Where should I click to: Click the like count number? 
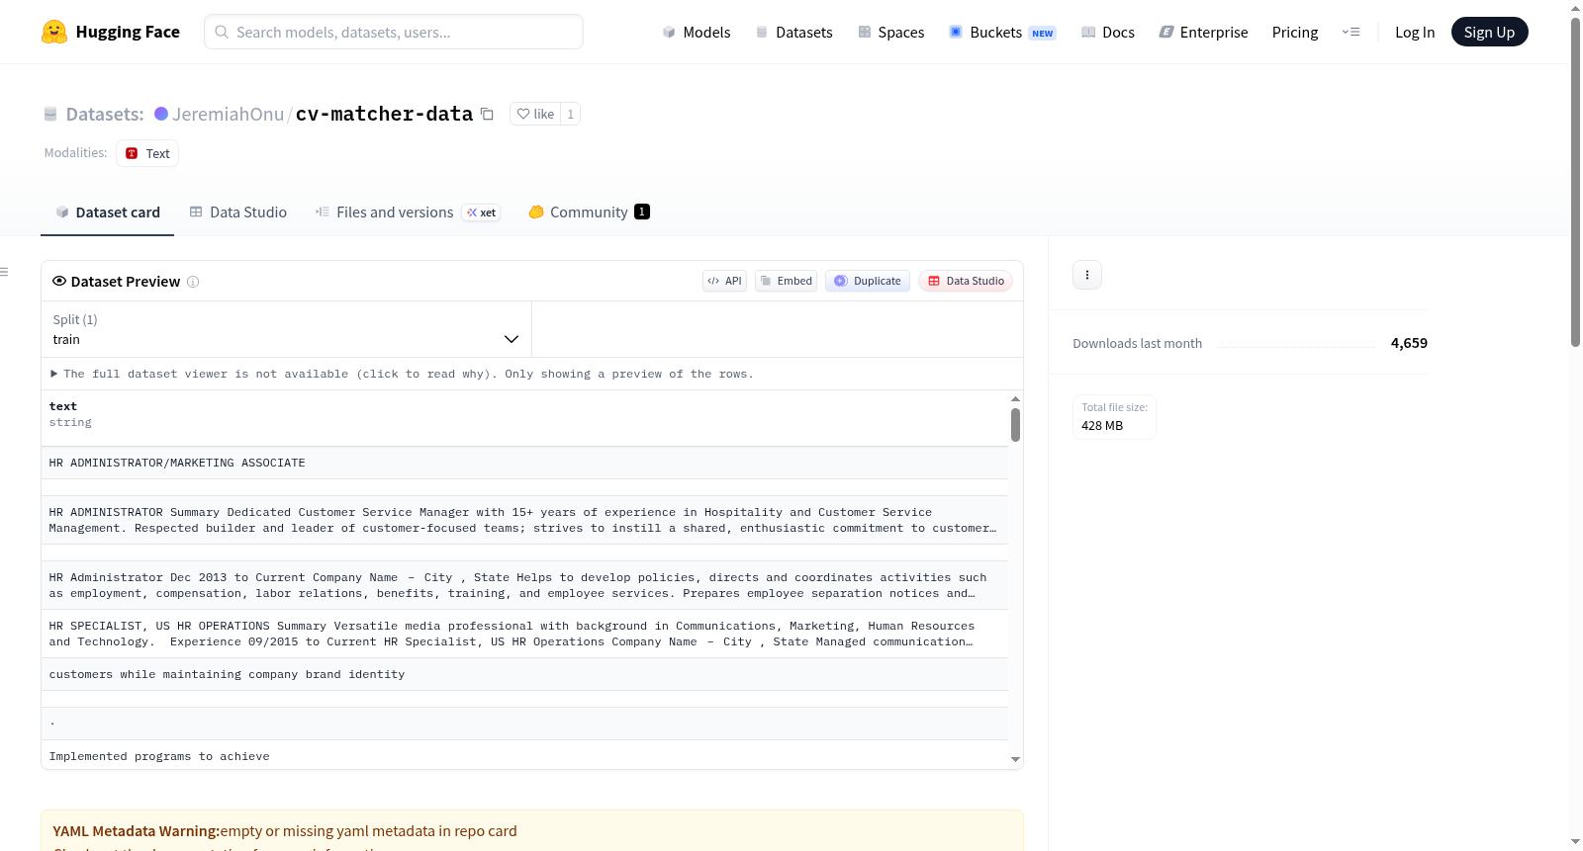coord(570,114)
